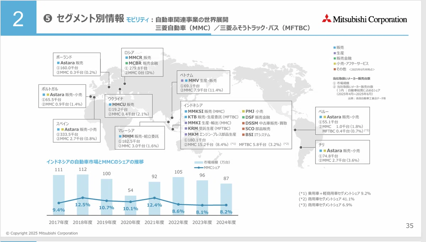Image resolution: width=426 pixels, height=242 pixels.
Task: Click the MMM 販売・組立委託 entry under マレーシア
Action: 138,136
